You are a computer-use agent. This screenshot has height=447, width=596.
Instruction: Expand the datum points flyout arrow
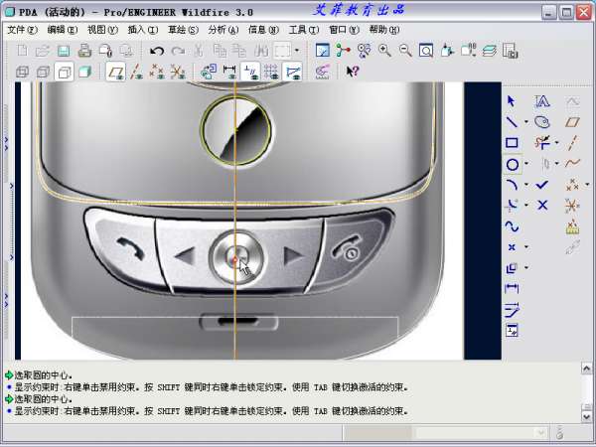(x=587, y=185)
